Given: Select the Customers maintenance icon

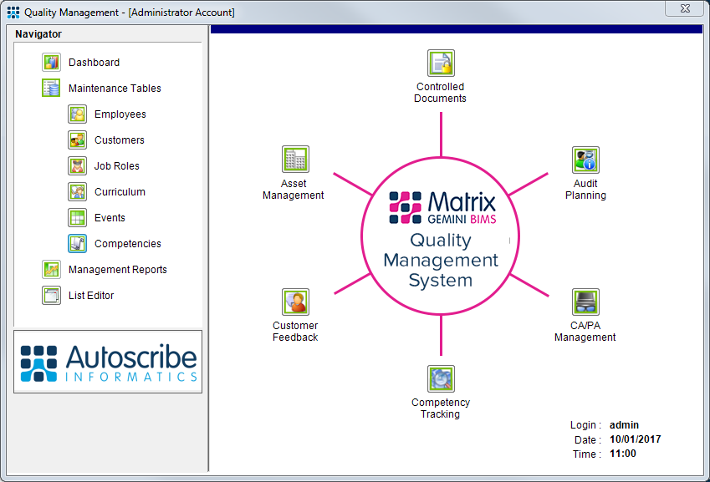Looking at the screenshot, I should (77, 140).
